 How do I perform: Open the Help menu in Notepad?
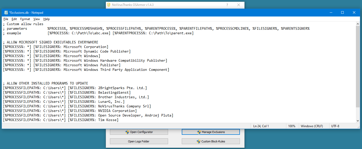46,19
